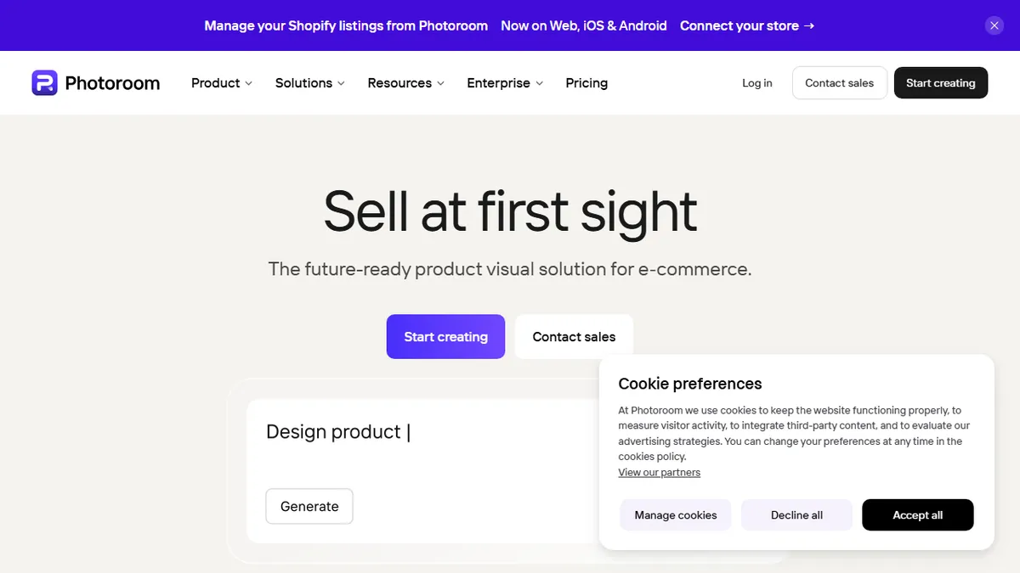
Task: Click the 'Sell at first sight' headline
Action: (x=510, y=211)
